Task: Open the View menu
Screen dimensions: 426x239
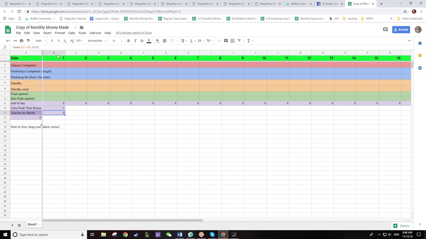Action: coord(37,33)
